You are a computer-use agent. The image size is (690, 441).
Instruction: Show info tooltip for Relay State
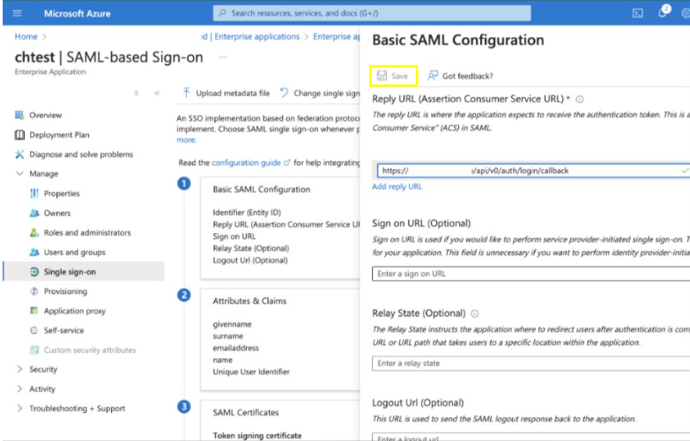(474, 313)
